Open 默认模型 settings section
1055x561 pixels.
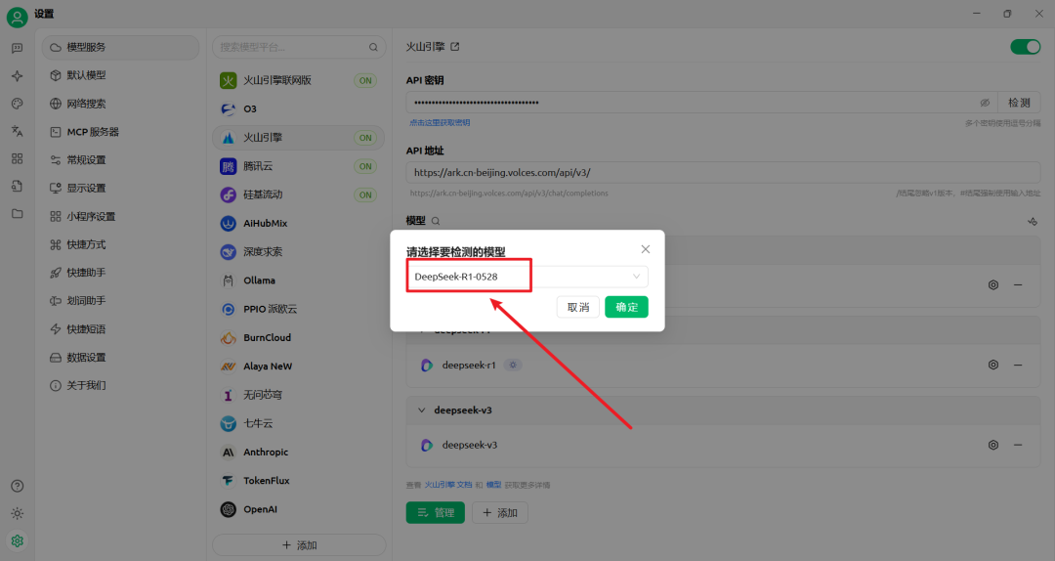coord(120,75)
